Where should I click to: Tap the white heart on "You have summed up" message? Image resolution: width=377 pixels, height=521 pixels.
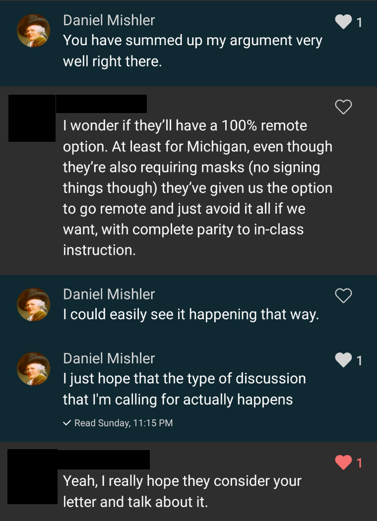(343, 22)
